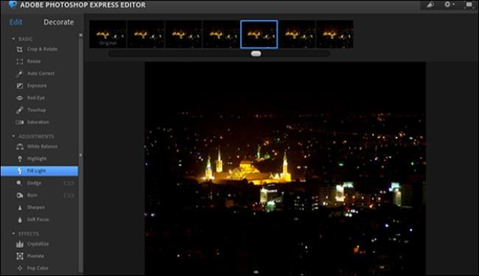
Task: Click the megaphone feedback icon
Action: [430, 4]
